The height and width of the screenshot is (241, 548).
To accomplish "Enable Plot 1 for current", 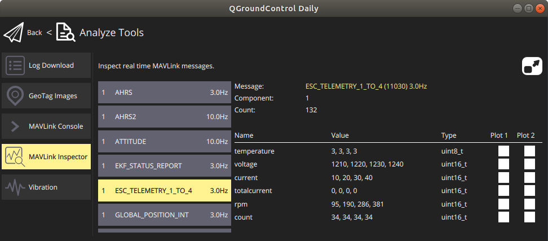I will [503, 177].
